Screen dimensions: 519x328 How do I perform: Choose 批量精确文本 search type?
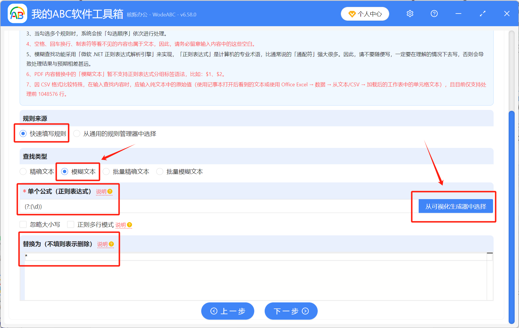click(106, 172)
